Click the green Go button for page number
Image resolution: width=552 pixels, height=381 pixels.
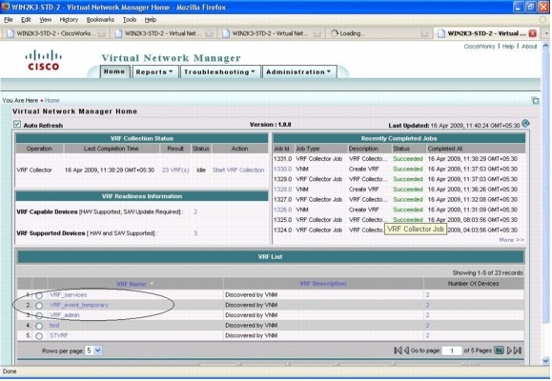(499, 351)
